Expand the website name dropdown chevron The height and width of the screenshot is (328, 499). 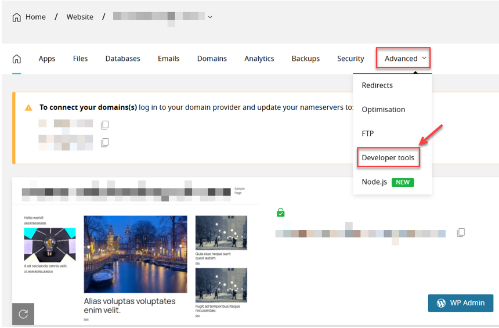point(210,17)
